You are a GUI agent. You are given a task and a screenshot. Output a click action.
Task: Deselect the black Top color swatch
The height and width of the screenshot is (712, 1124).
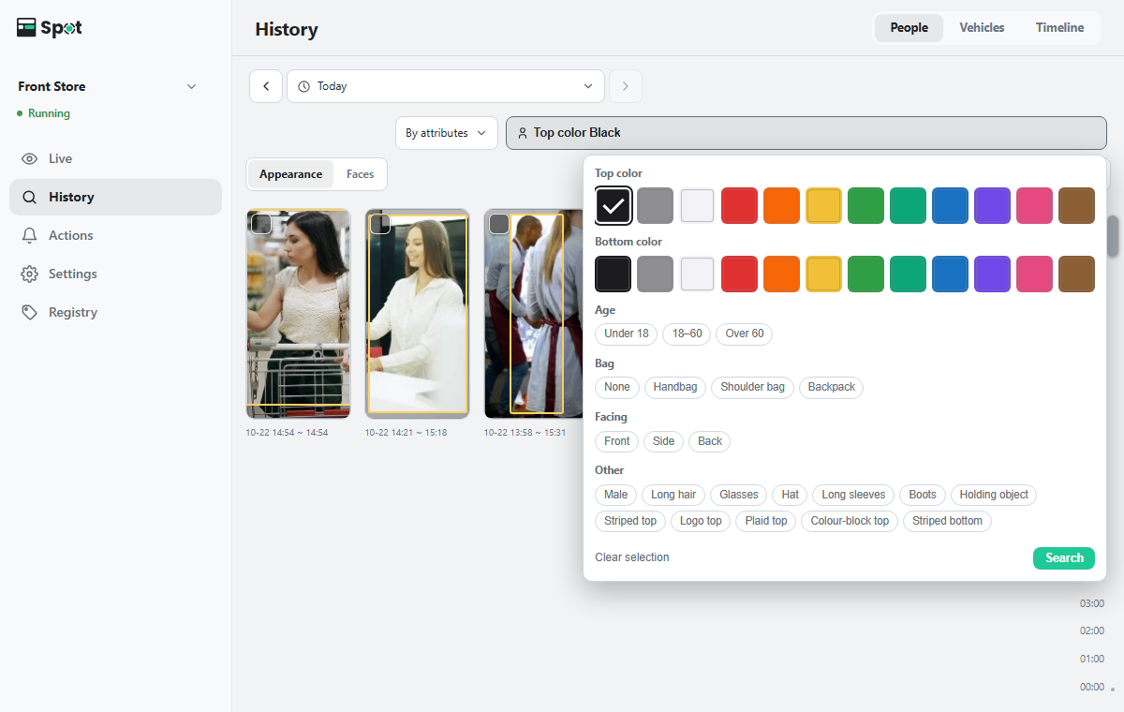(614, 205)
